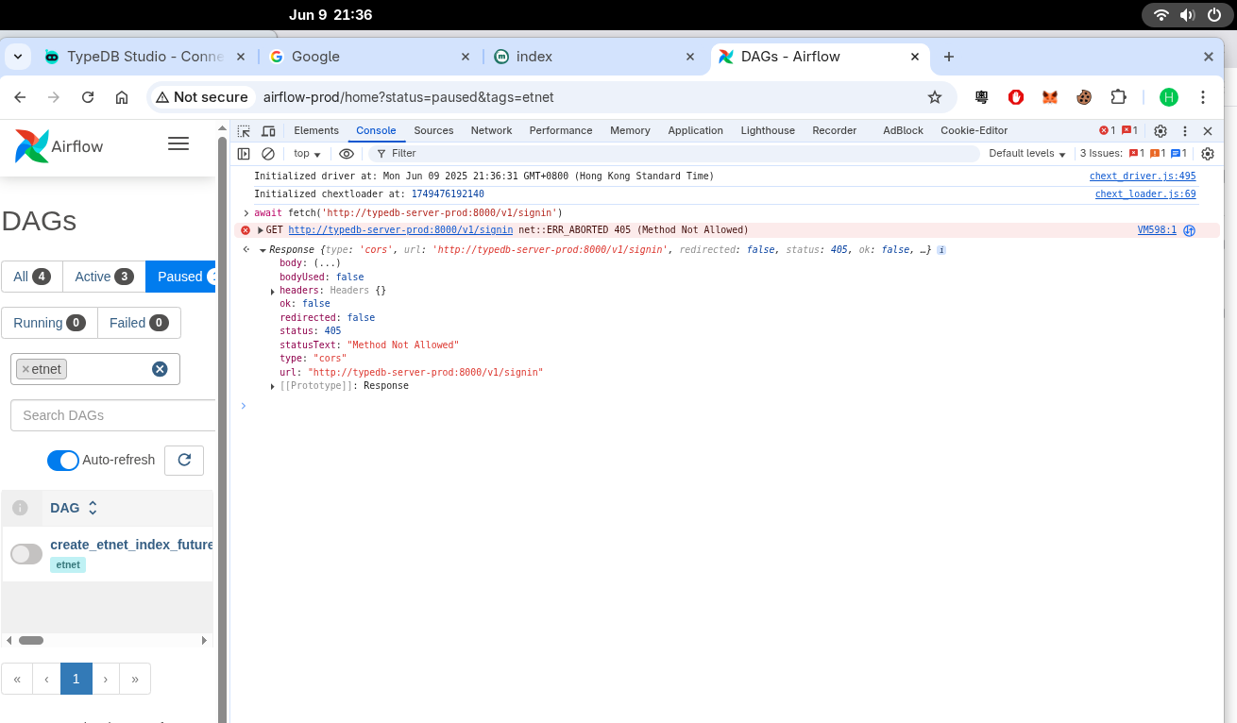The height and width of the screenshot is (723, 1237).
Task: Open the Default levels dropdown
Action: pos(1027,154)
